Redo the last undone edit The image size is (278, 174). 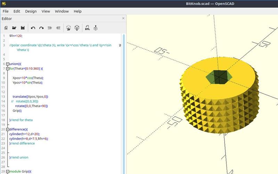pyautogui.click(x=41, y=28)
